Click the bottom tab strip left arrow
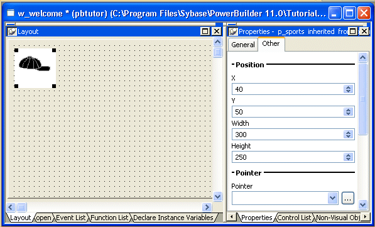 point(232,217)
